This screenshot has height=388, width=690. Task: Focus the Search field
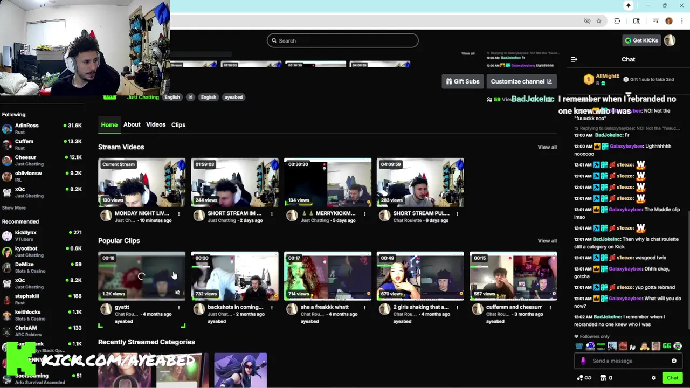[342, 40]
